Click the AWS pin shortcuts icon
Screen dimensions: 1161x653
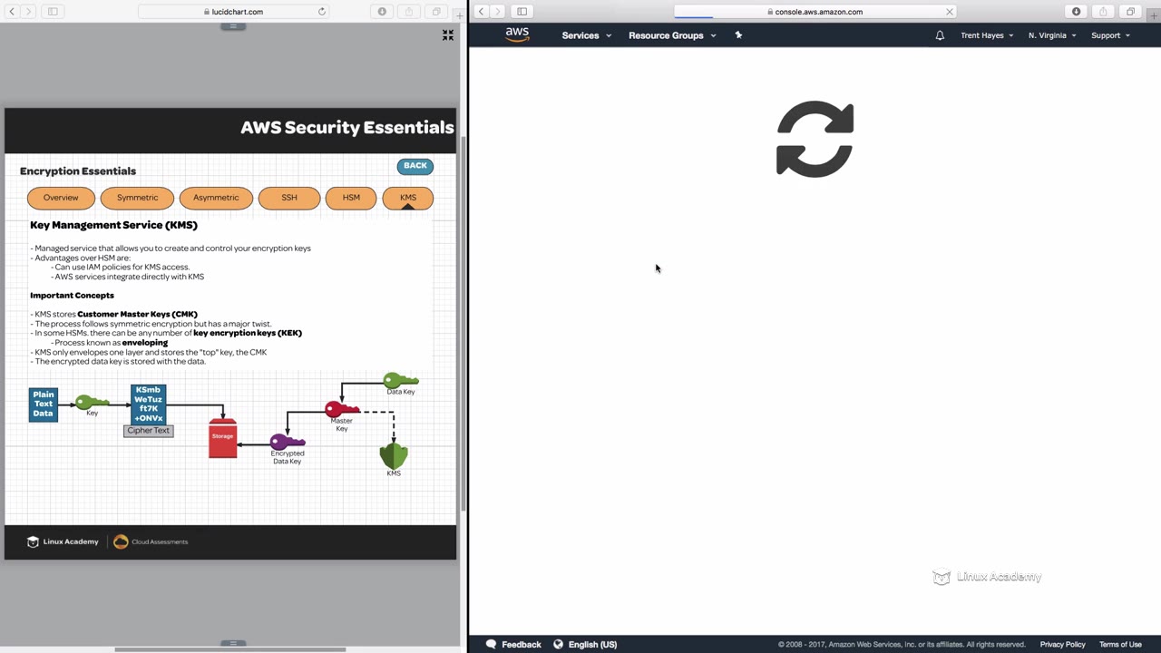click(x=738, y=35)
